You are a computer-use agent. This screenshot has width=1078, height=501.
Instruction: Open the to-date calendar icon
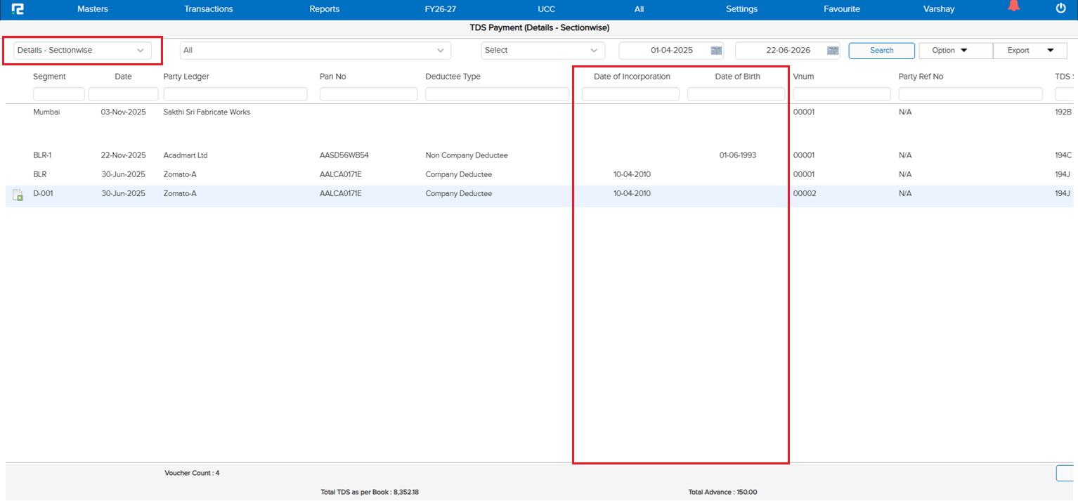(833, 51)
